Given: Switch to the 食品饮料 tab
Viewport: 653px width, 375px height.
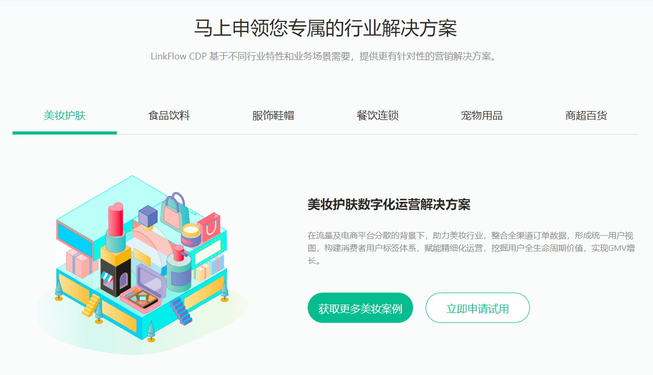Looking at the screenshot, I should point(169,115).
